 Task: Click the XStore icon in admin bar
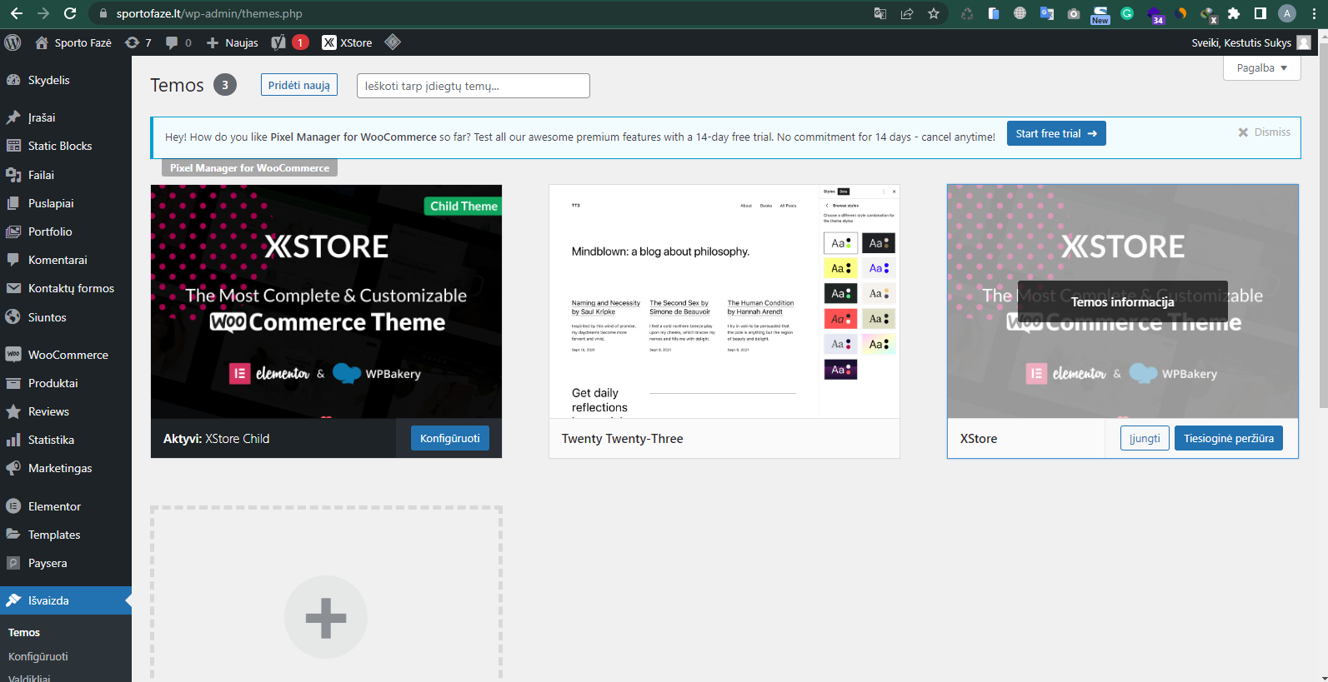click(x=329, y=42)
